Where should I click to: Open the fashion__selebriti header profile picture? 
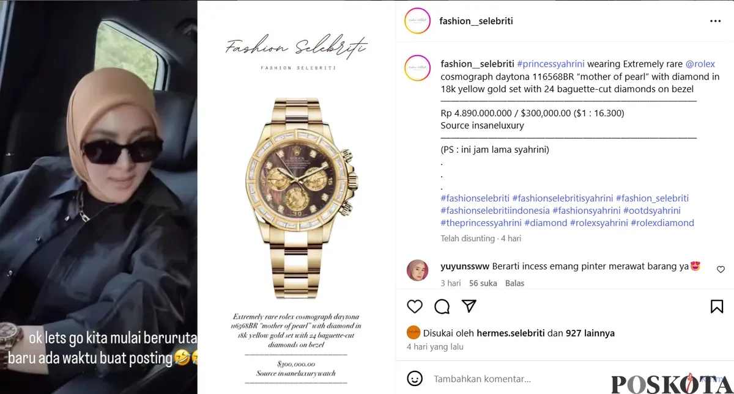tap(417, 21)
